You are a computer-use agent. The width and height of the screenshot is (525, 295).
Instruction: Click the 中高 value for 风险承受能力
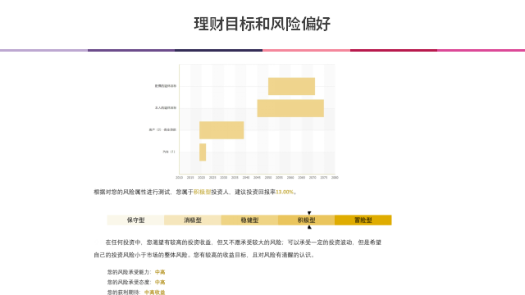[x=160, y=272]
